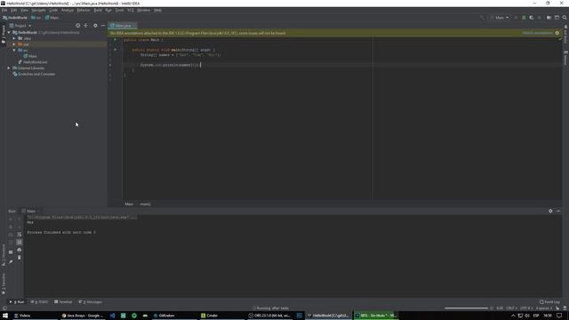Expand External Libraries node
569x320 pixels.
click(9, 68)
